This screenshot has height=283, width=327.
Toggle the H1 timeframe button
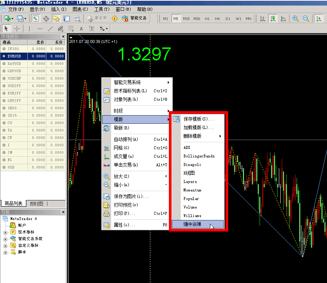pyautogui.click(x=207, y=19)
